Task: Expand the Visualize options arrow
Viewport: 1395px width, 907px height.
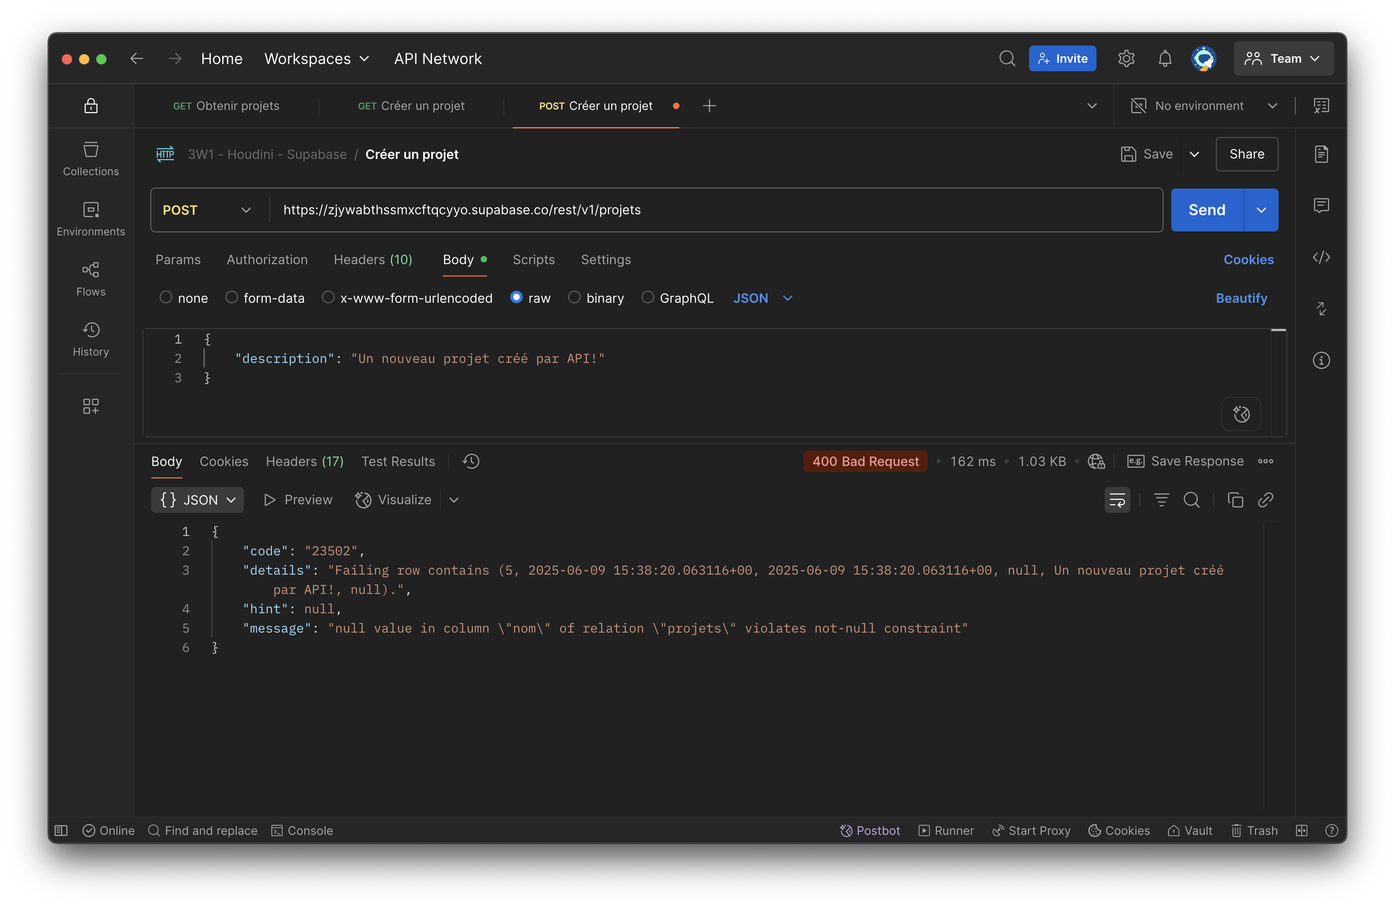Action: coord(454,500)
